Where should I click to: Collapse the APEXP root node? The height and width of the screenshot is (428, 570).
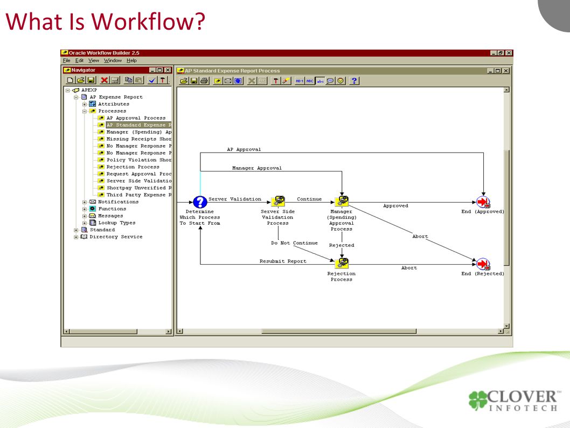click(x=68, y=90)
